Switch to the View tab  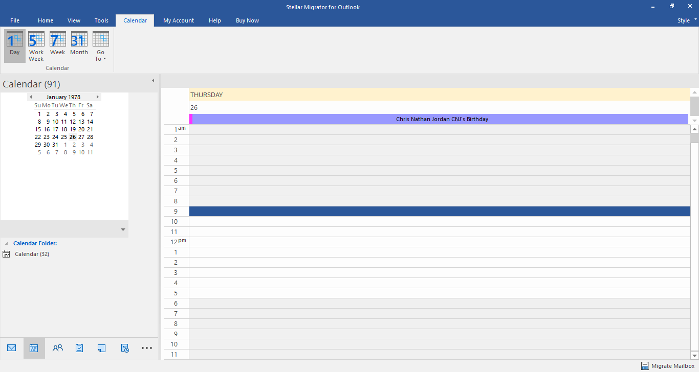point(74,20)
